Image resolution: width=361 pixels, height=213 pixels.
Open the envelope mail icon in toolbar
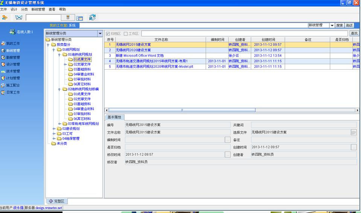click(x=18, y=17)
